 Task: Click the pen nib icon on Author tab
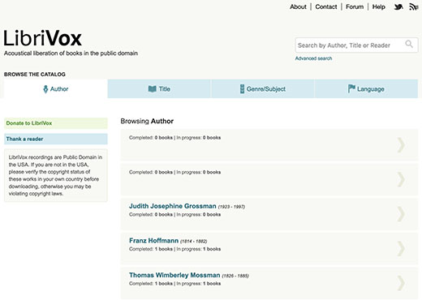click(45, 89)
